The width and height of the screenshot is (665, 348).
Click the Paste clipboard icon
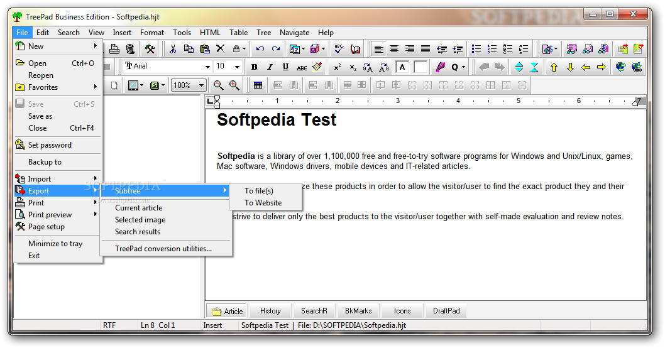click(204, 49)
